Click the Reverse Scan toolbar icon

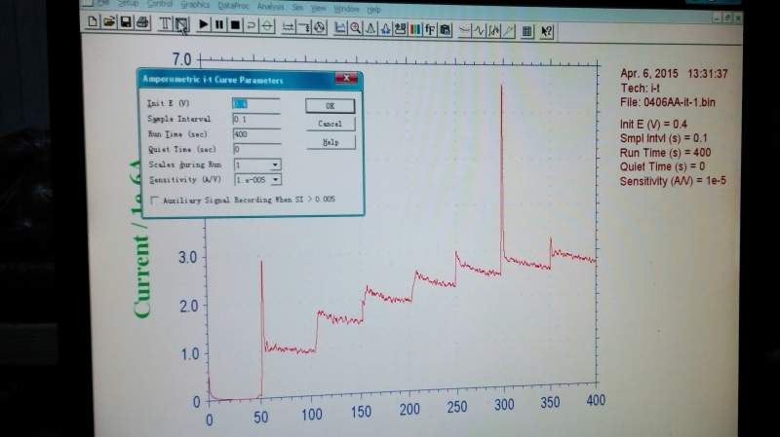click(x=252, y=25)
